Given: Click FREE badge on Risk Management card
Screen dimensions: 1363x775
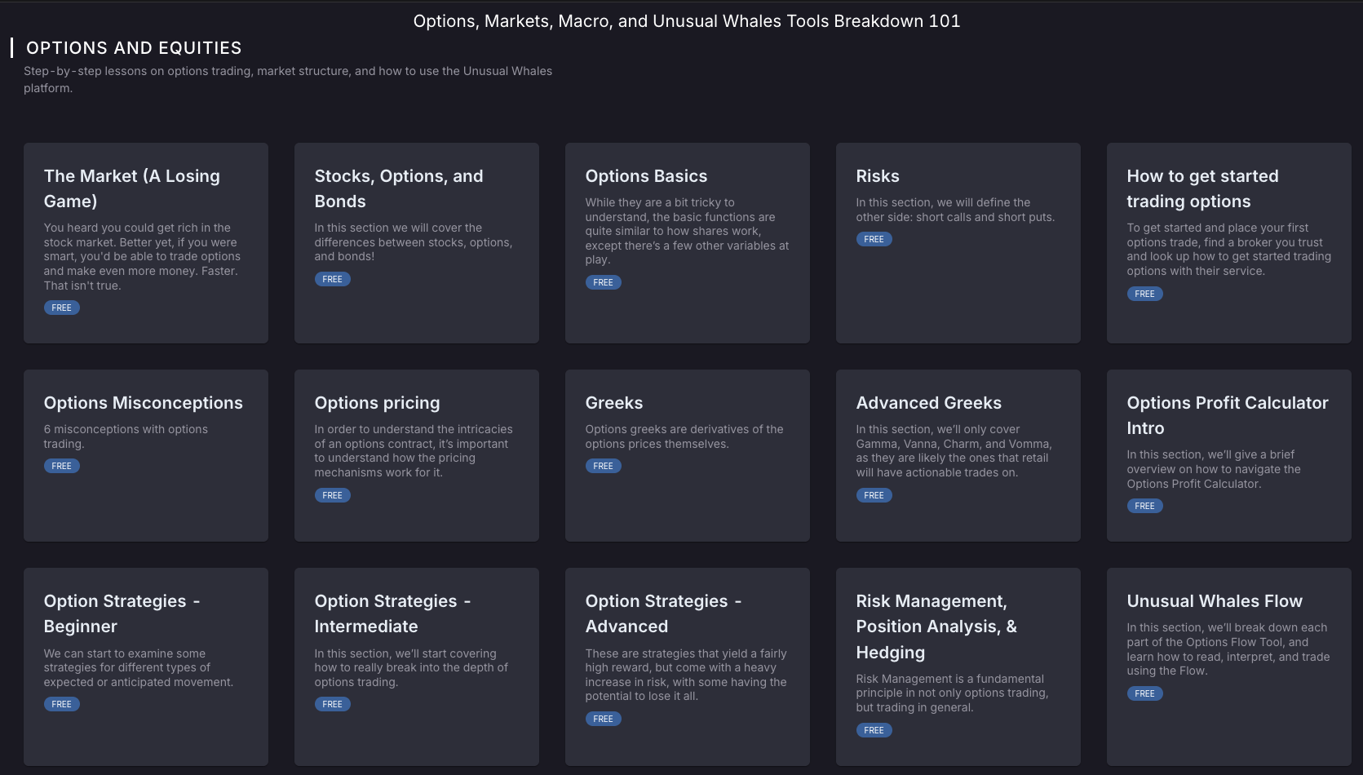Looking at the screenshot, I should [x=874, y=730].
